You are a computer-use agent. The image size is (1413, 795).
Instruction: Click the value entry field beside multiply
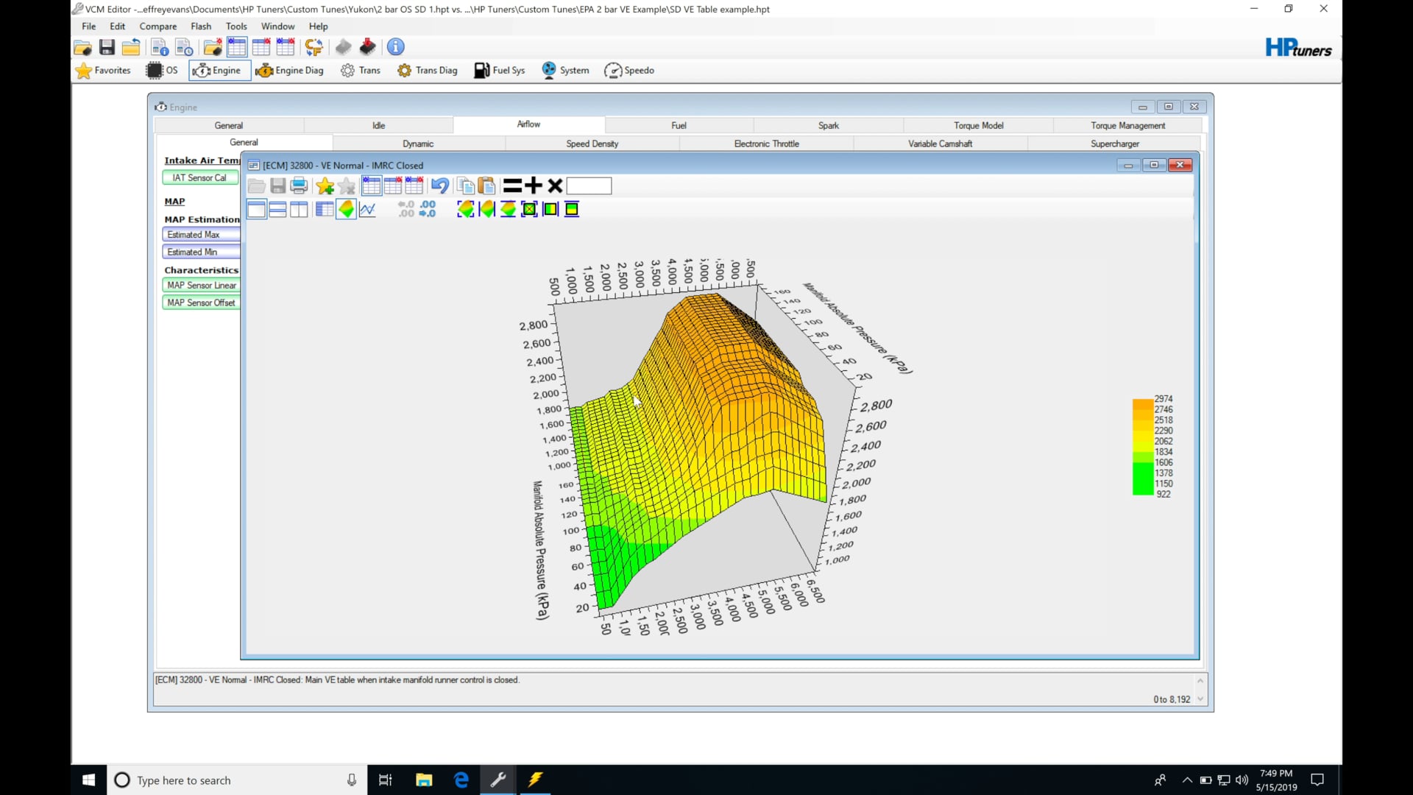[589, 186]
